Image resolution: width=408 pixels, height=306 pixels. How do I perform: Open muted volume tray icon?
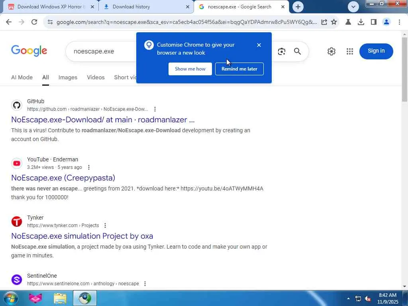click(368, 299)
